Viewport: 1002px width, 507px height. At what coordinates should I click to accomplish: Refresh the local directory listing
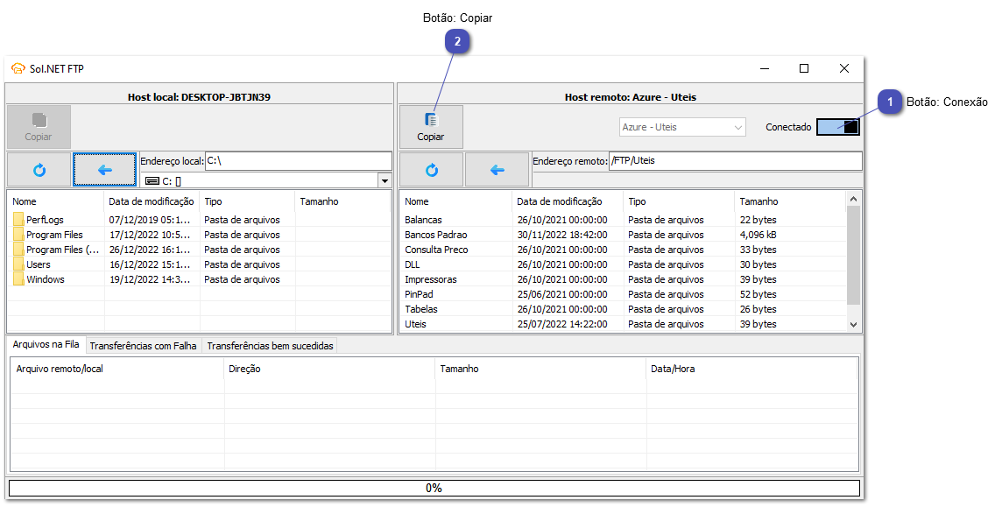pos(39,168)
